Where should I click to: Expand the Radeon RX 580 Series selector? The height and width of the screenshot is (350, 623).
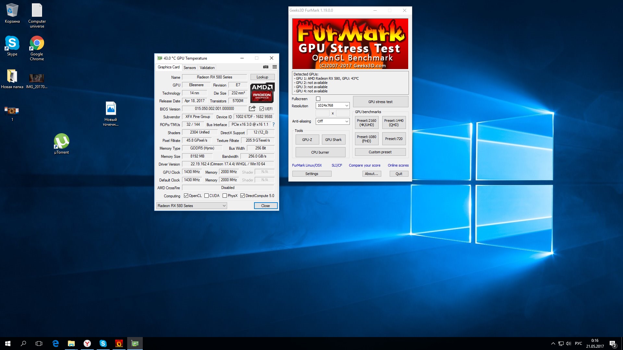[191, 206]
